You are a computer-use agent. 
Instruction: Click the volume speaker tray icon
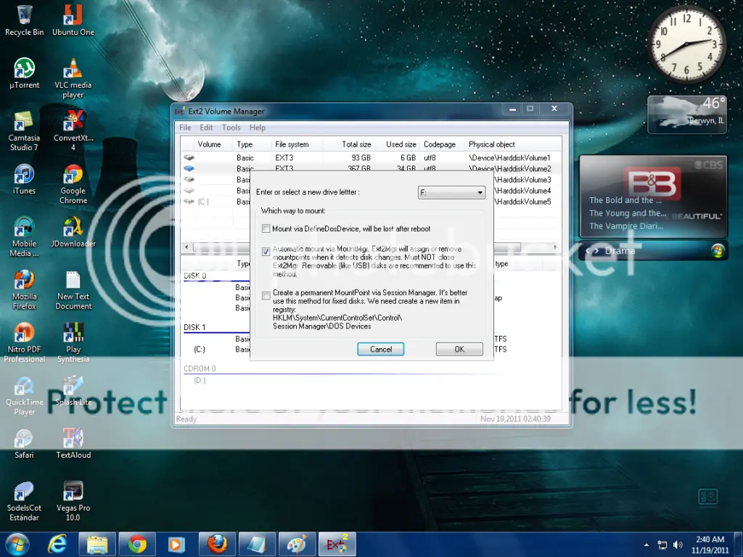coord(678,545)
